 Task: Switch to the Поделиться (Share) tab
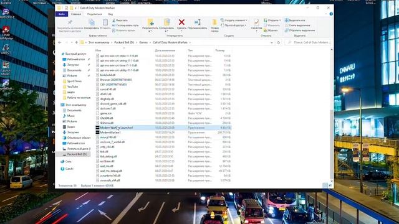(94, 14)
